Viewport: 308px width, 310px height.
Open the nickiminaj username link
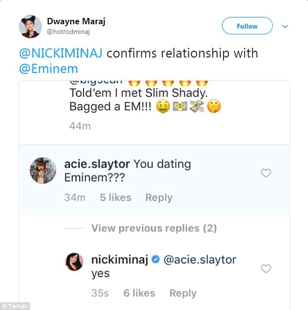point(120,260)
